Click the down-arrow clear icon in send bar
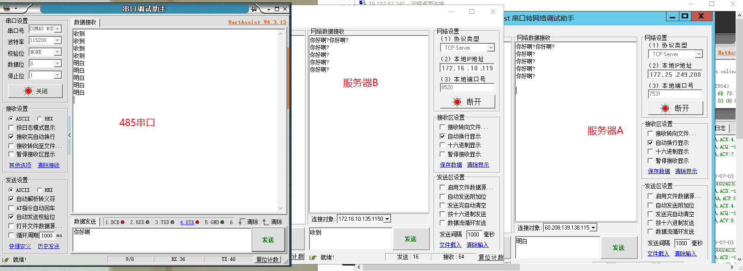This screenshot has width=743, height=271. pos(241,222)
